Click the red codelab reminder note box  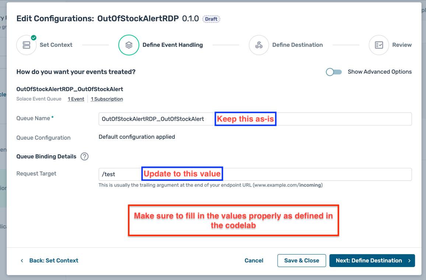click(x=233, y=220)
